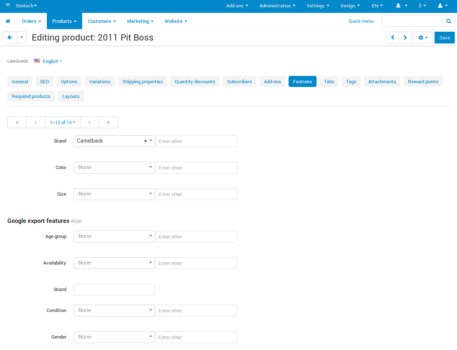Open the Simtech store selector
Viewport: 457px width, 350px height.
click(x=26, y=6)
